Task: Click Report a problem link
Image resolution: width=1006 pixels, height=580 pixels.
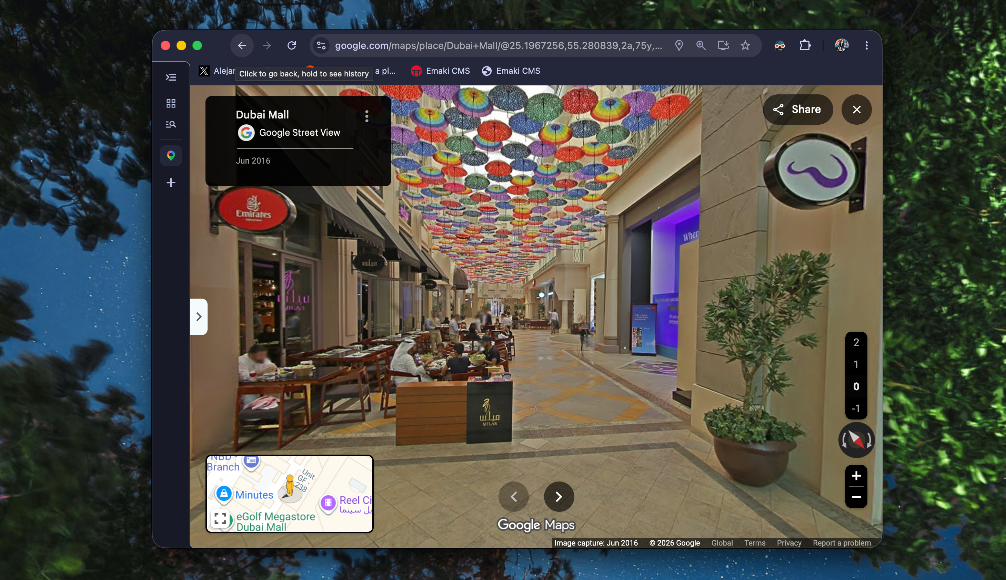Action: pyautogui.click(x=842, y=543)
